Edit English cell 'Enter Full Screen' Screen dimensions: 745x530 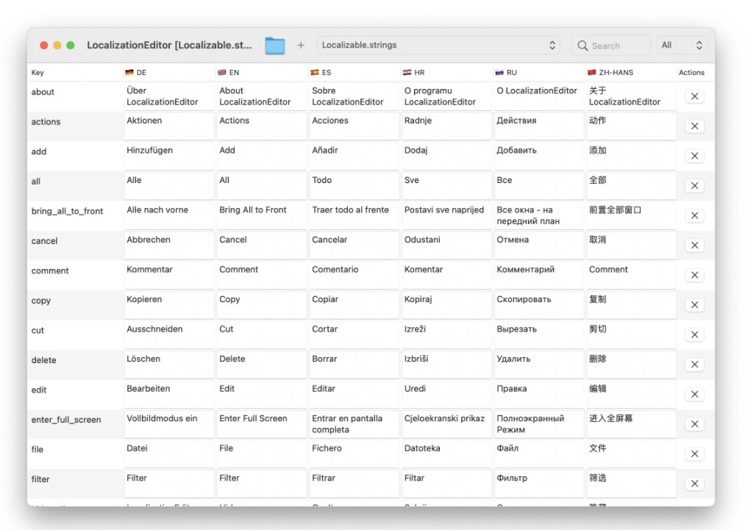tap(262, 425)
